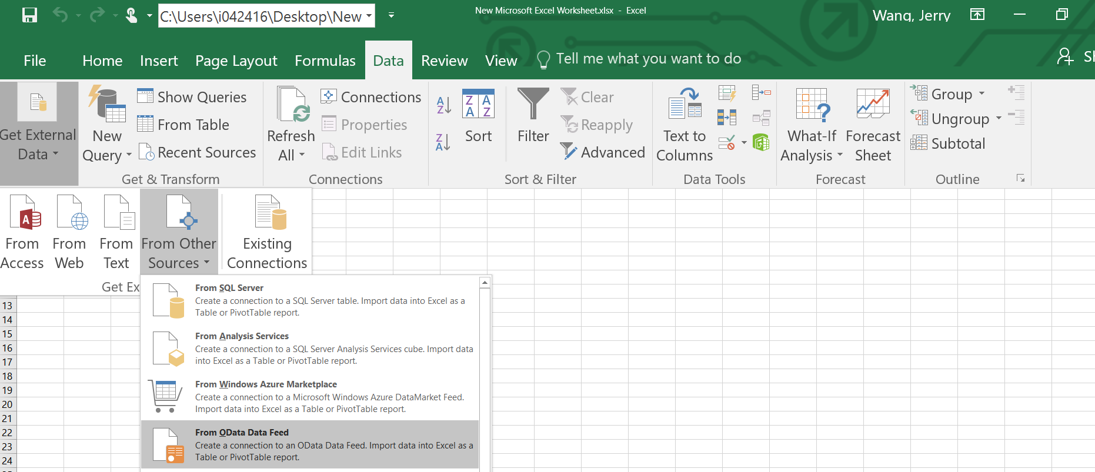Open Existing Connections

point(267,233)
